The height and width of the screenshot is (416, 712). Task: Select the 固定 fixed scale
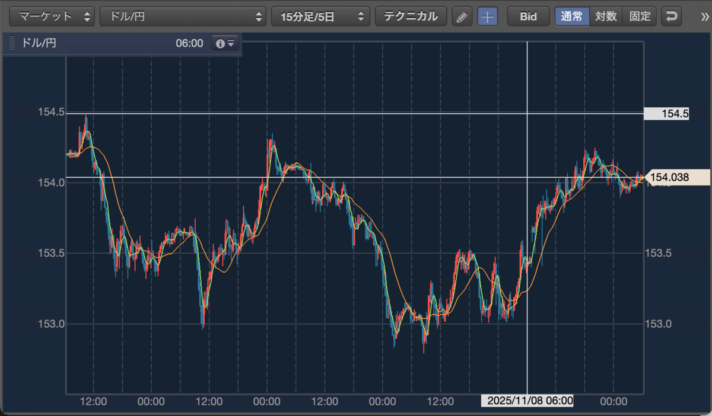640,17
